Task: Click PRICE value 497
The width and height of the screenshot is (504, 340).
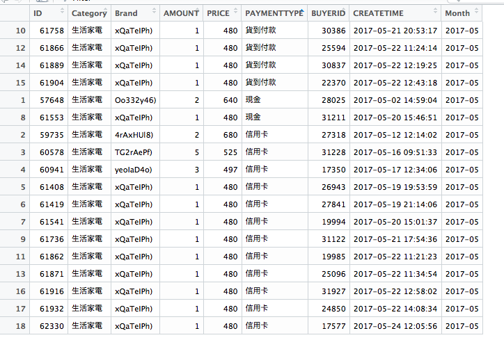Action: click(230, 170)
